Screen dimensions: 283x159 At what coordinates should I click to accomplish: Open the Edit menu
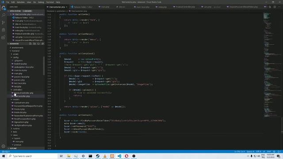(13, 2)
